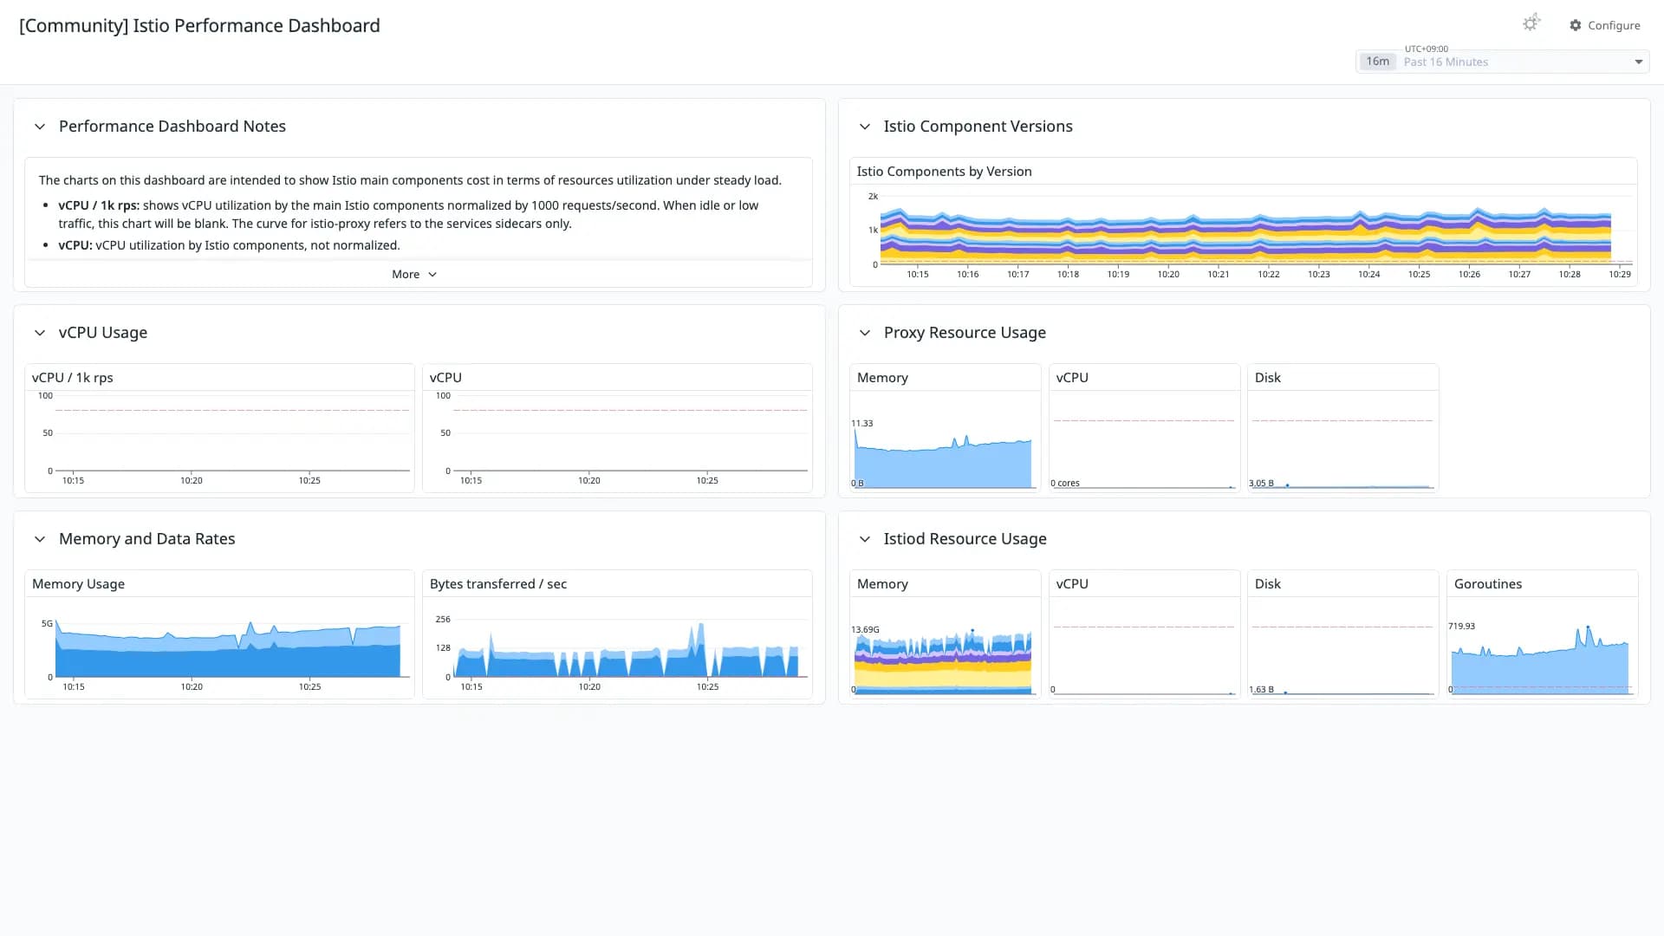Click the 10:15 tick on versions chart
Viewport: 1664px width, 936px height.
917,274
